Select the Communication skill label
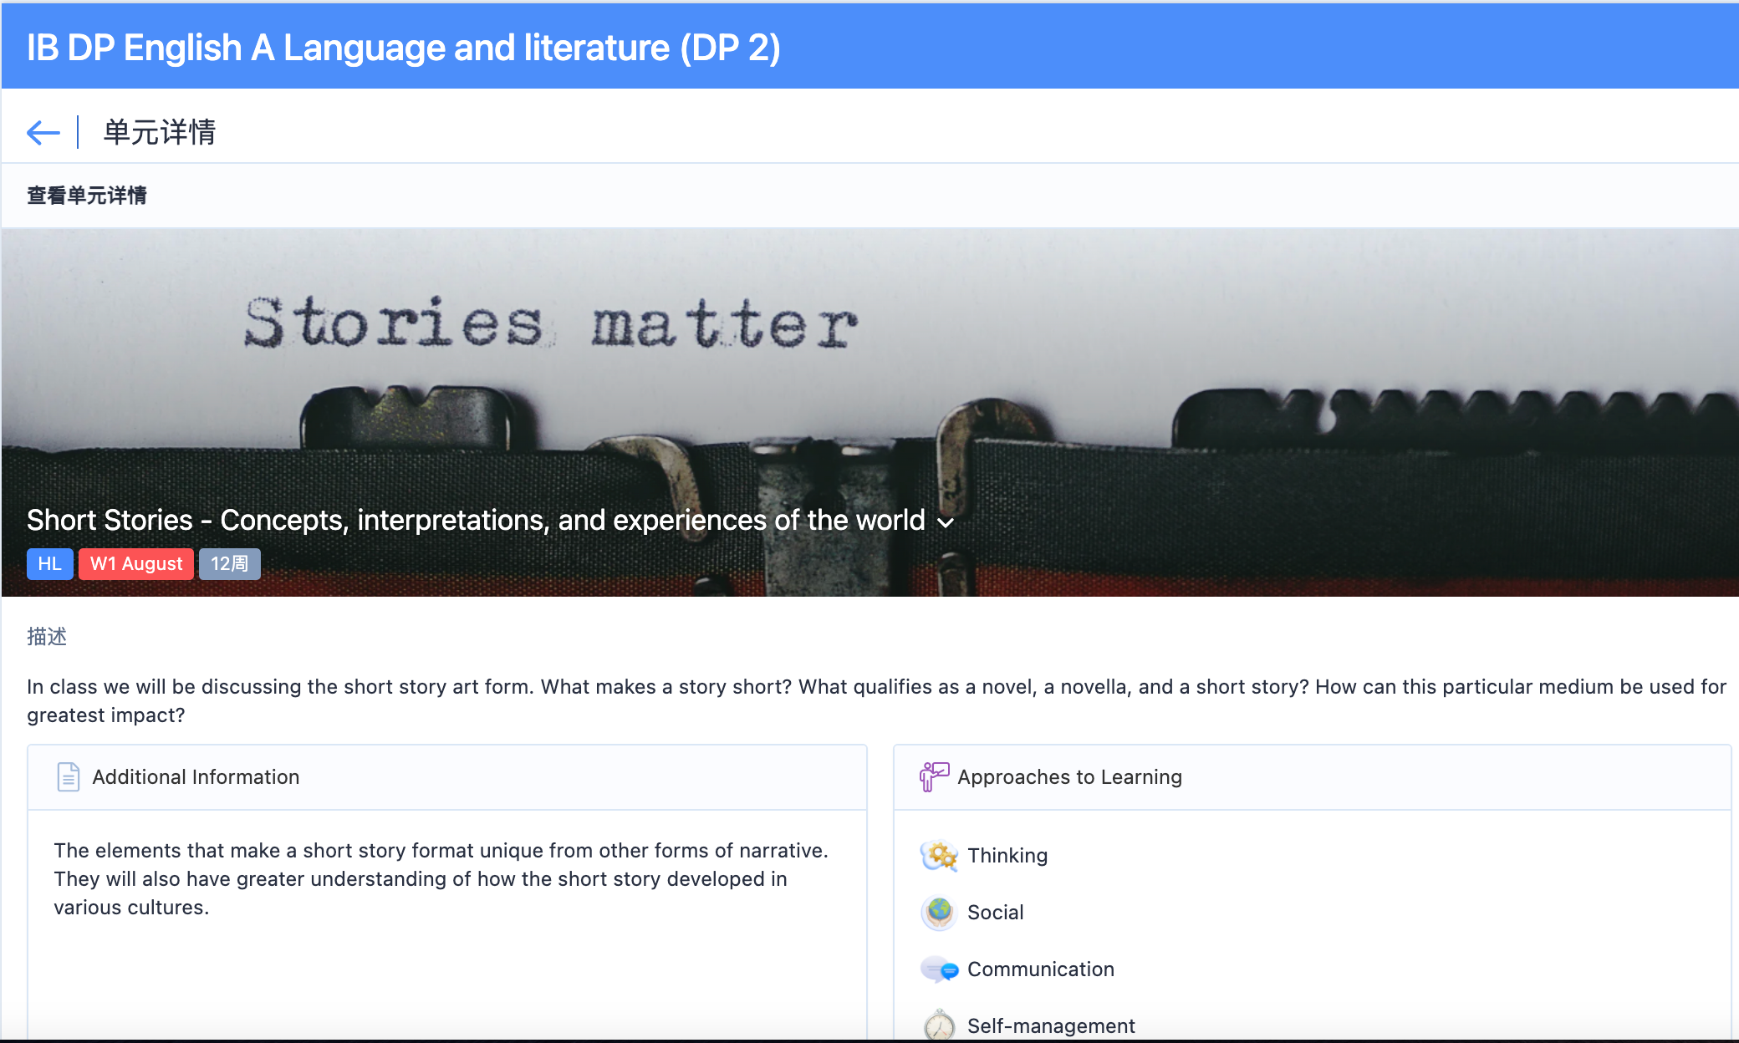 (1041, 969)
